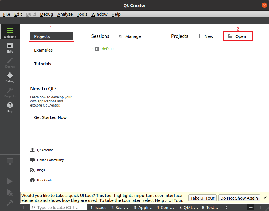Open the File menu
Screen dimensions: 269x211
pyautogui.click(x=7, y=14)
